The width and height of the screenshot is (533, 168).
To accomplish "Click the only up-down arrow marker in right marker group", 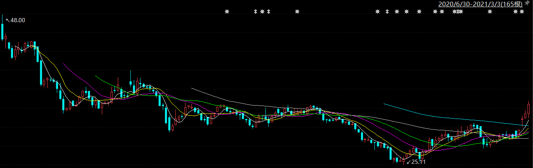I will point(387,11).
